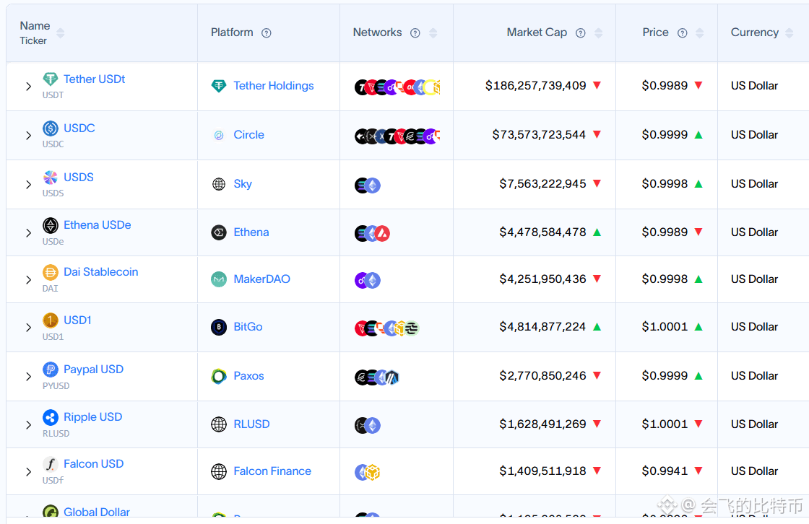Open the BitGo platform link
This screenshot has width=809, height=524.
[248, 326]
